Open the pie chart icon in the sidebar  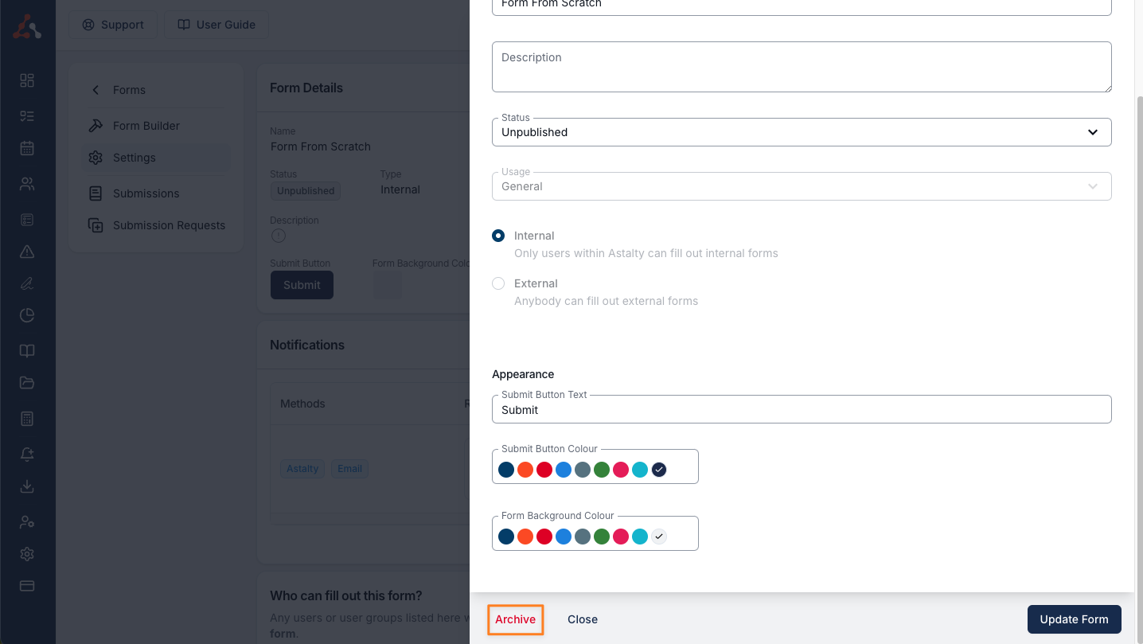point(27,315)
